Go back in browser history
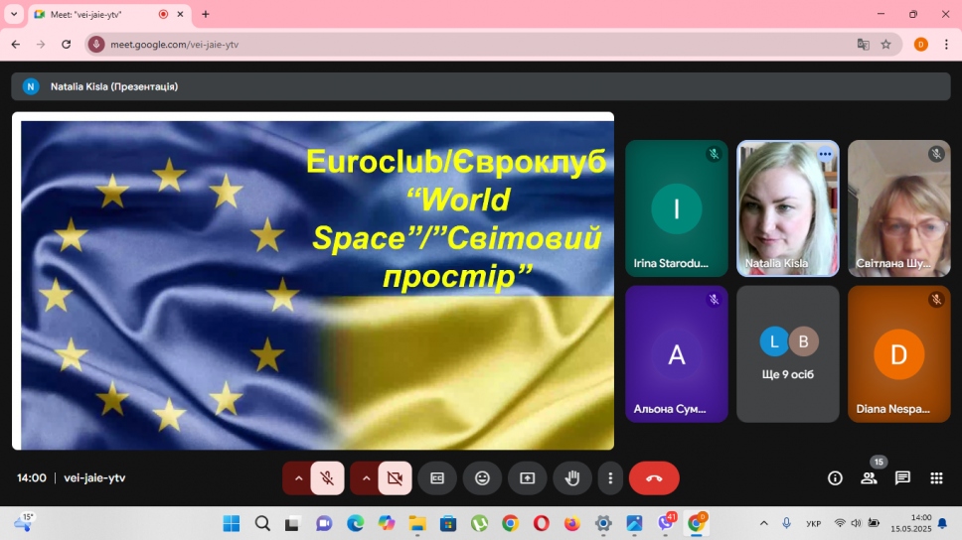 pyautogui.click(x=16, y=44)
